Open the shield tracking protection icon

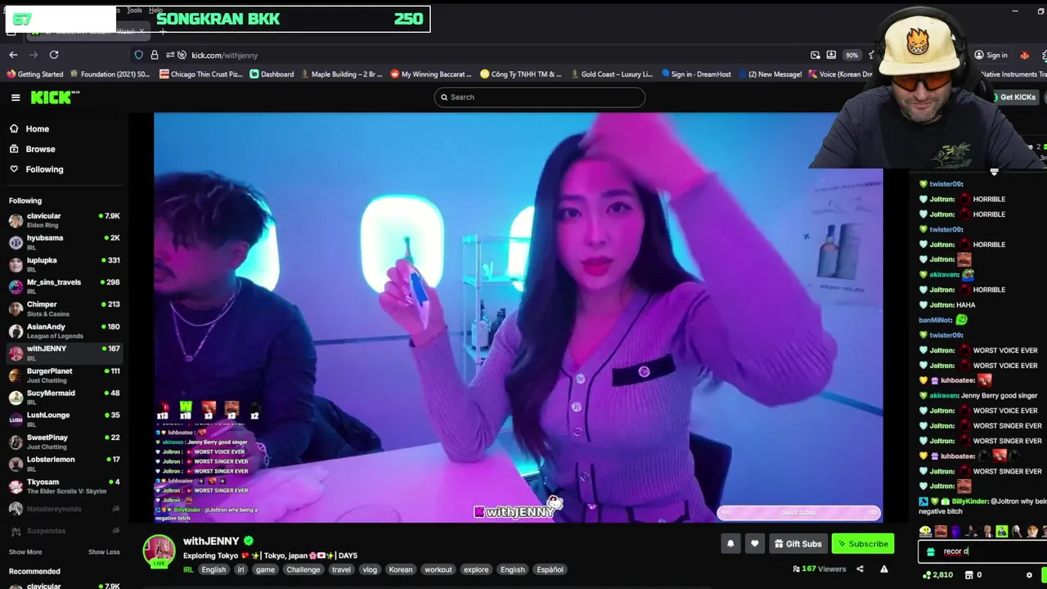[x=139, y=55]
